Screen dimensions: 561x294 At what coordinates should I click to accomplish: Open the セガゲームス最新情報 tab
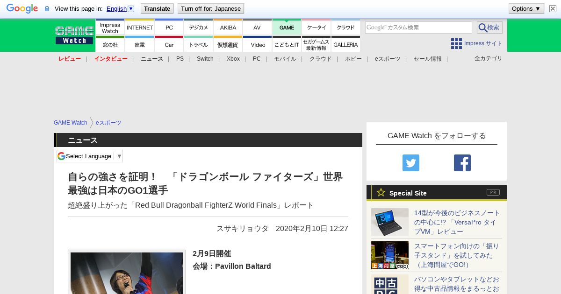(x=316, y=44)
